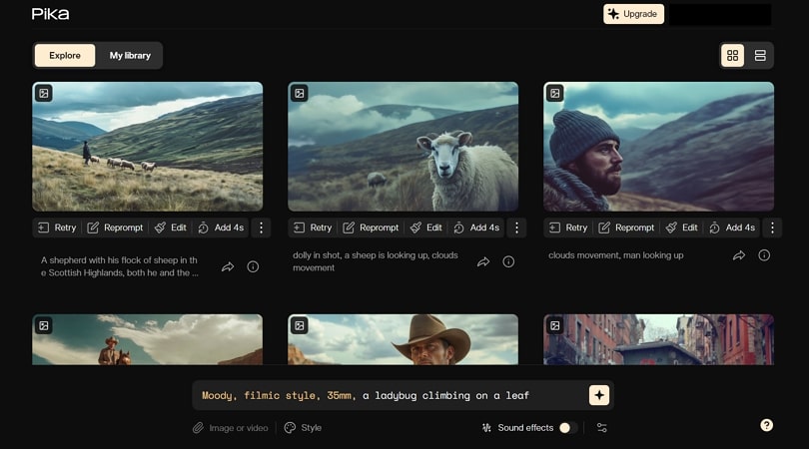Open the sheep looking up video thumbnail
Viewport: 809px width, 449px height.
pyautogui.click(x=403, y=147)
